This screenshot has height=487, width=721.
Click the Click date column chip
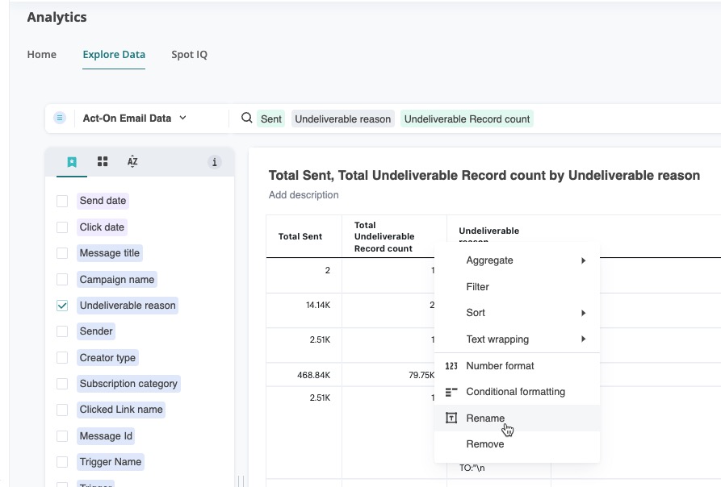tap(102, 227)
